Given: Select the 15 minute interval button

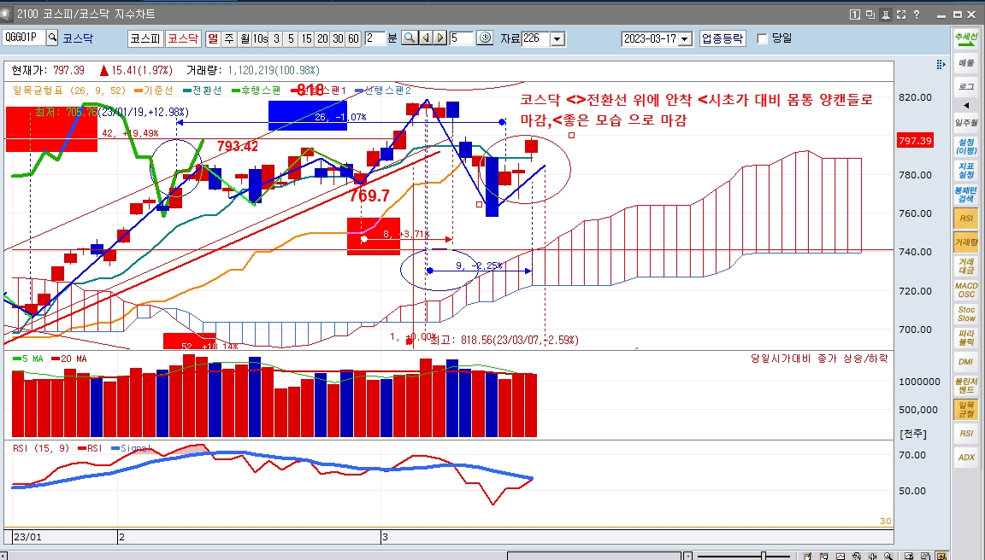Looking at the screenshot, I should [x=306, y=38].
